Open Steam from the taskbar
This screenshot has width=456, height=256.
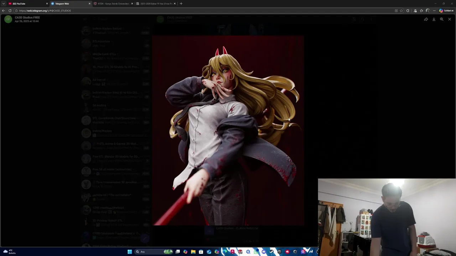click(271, 252)
